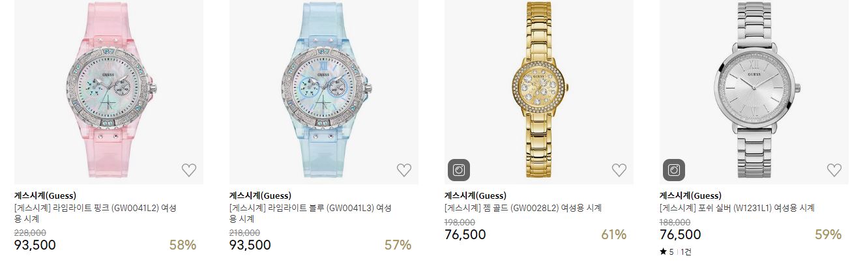Open the pink GW0041L2 watch image
850x273 pixels.
click(109, 92)
